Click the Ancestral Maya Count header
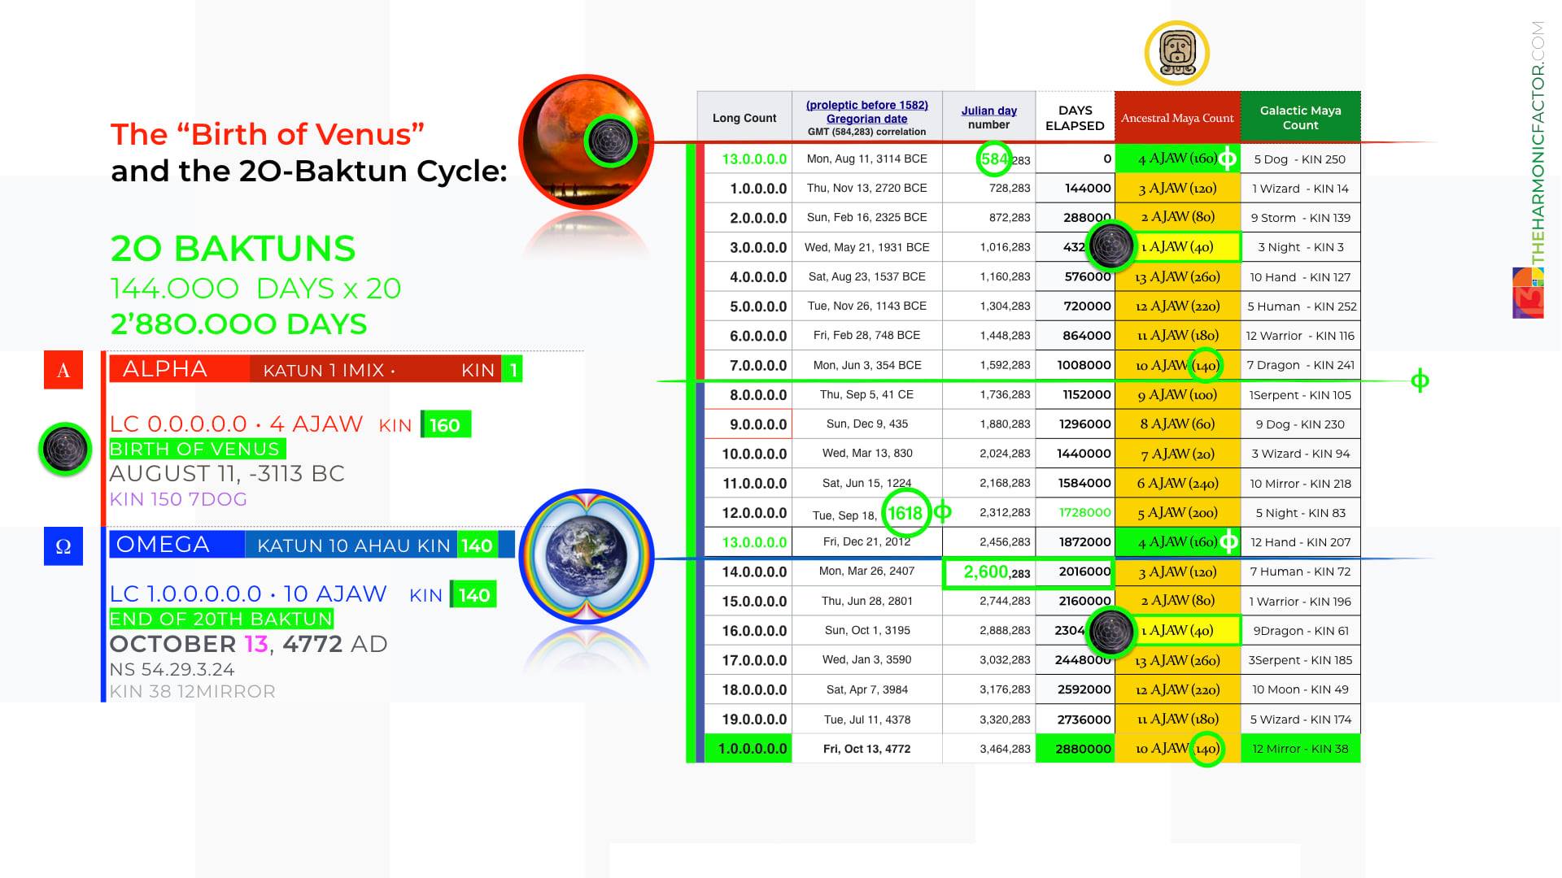1562x878 pixels. click(1177, 118)
